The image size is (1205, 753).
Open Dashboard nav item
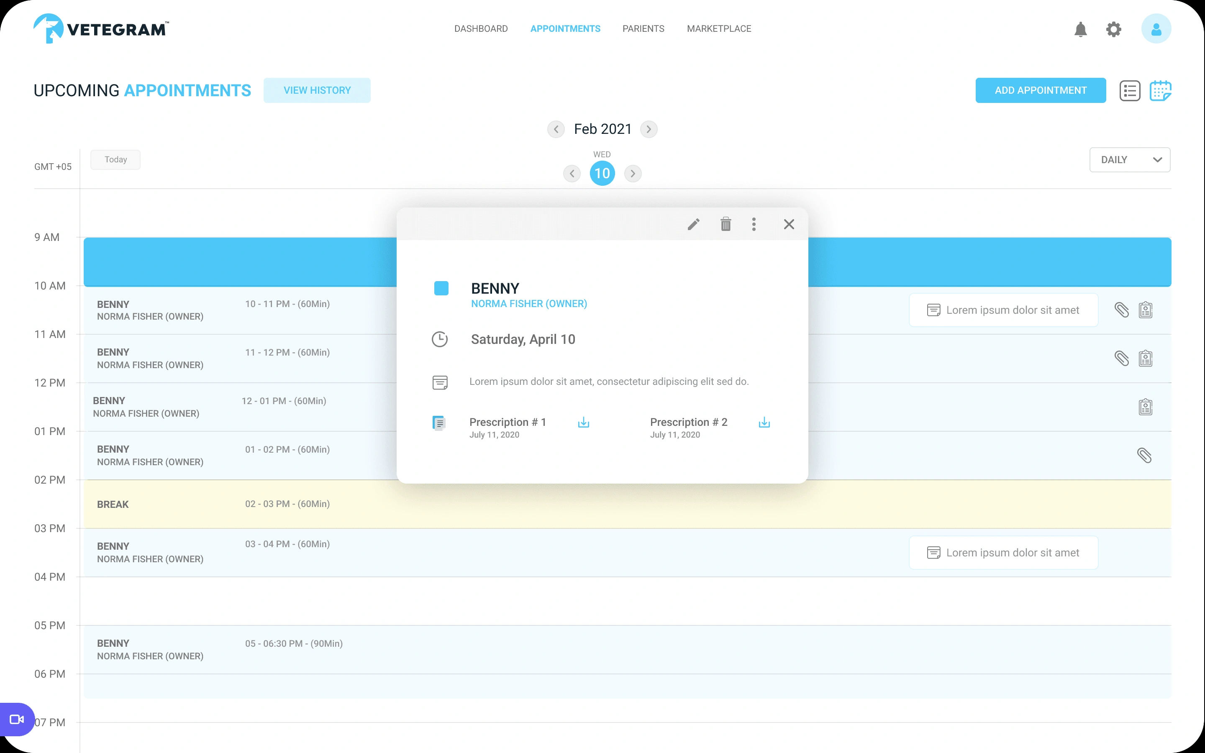click(x=480, y=29)
